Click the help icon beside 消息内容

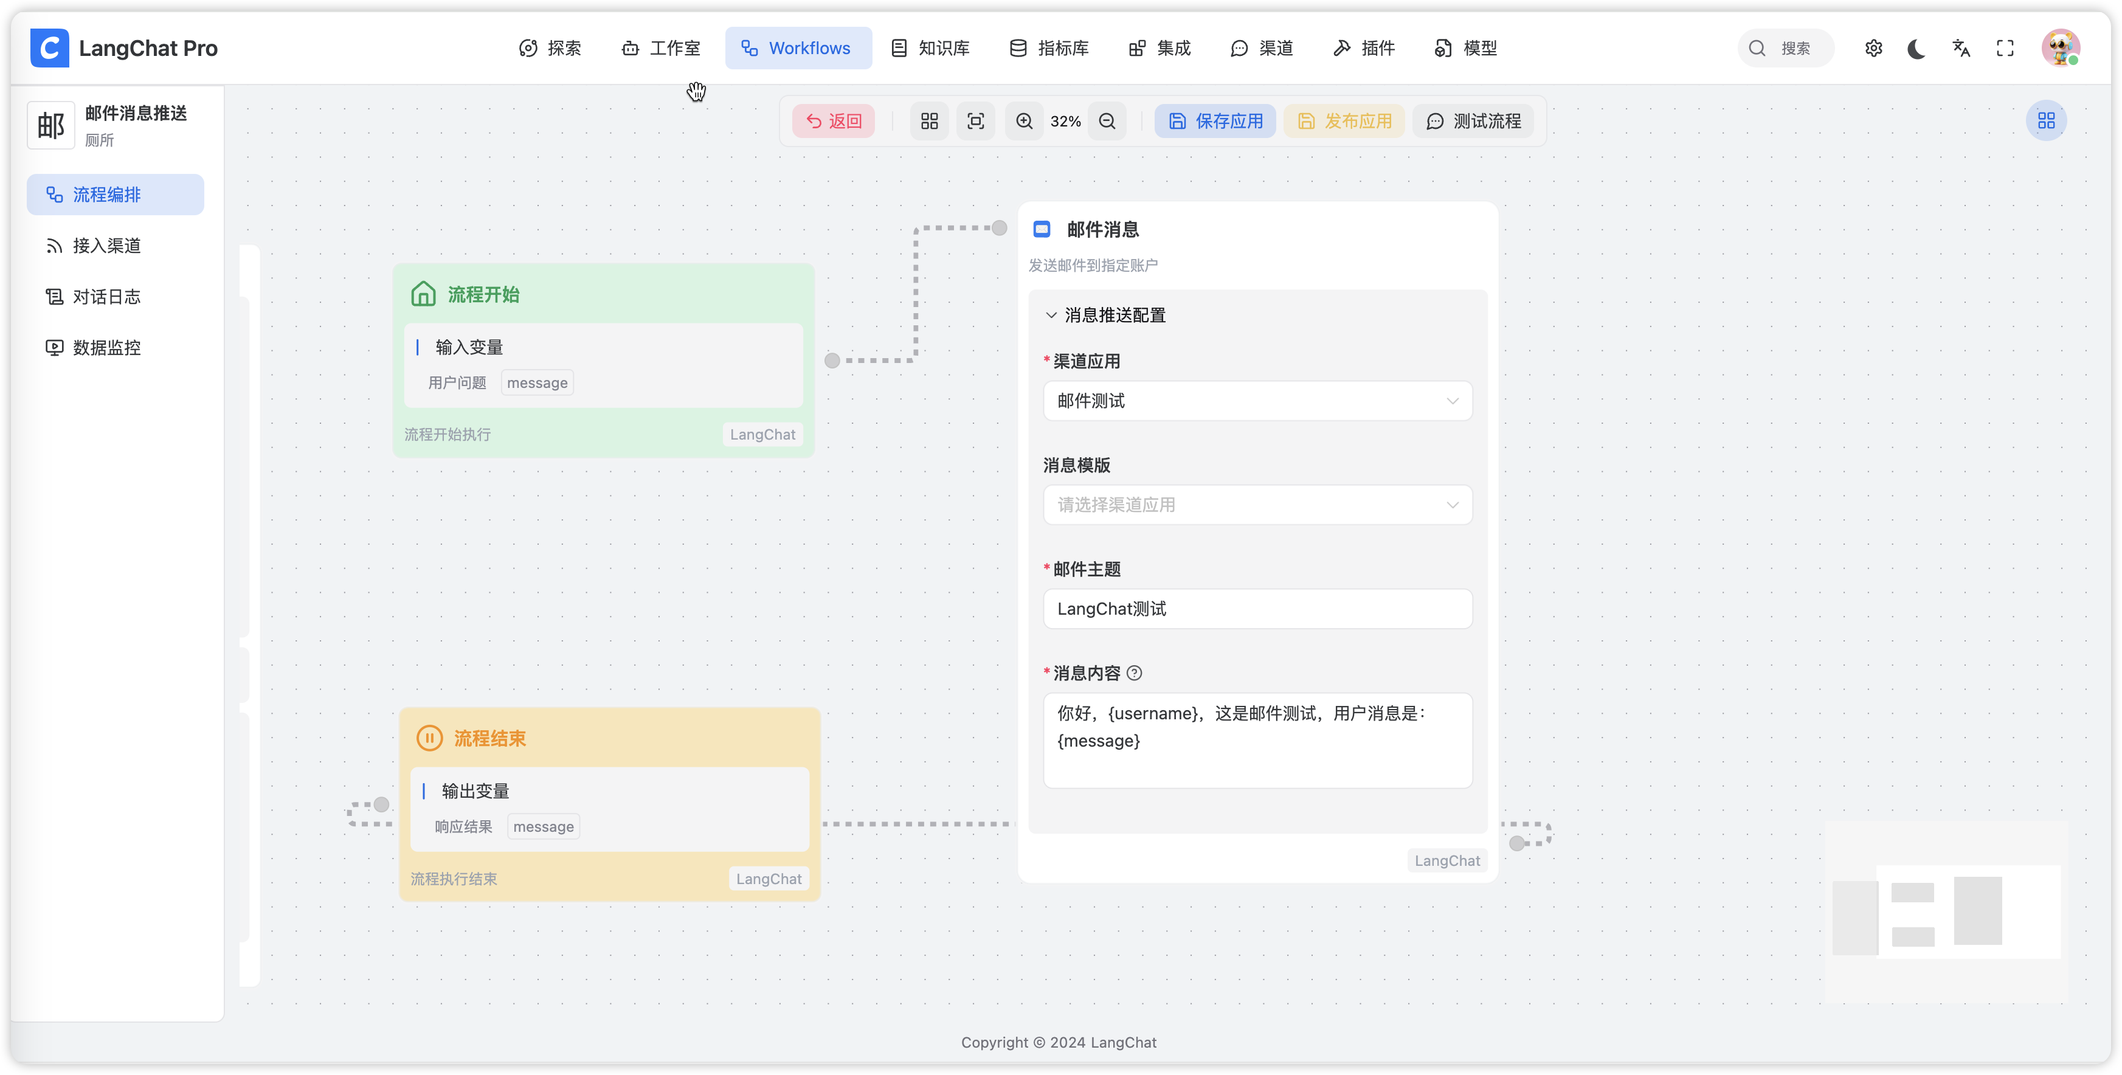coord(1135,673)
